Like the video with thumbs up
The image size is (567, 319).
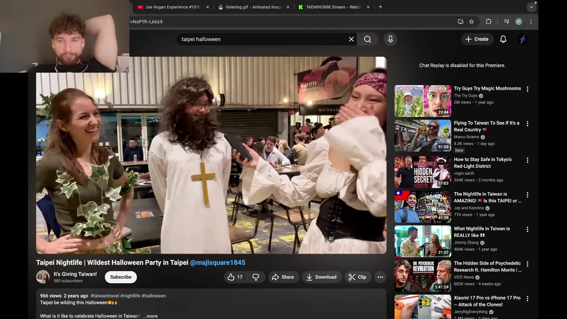235,277
